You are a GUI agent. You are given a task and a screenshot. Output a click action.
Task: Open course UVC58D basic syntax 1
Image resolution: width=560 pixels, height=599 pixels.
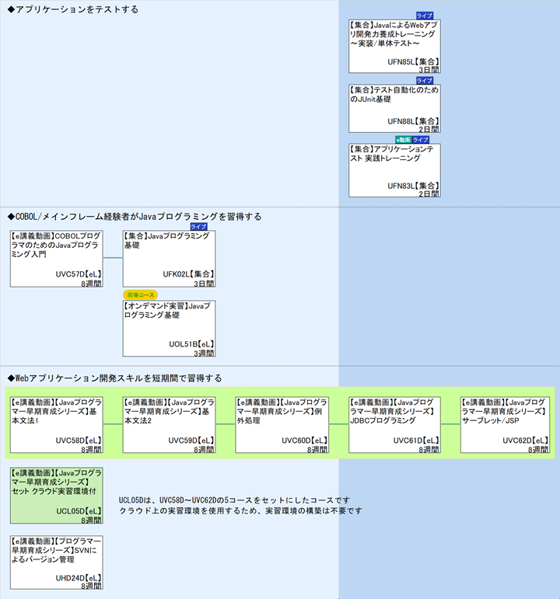click(x=57, y=425)
